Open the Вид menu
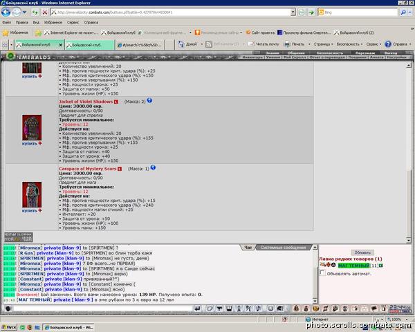The image size is (415, 332). (x=36, y=23)
